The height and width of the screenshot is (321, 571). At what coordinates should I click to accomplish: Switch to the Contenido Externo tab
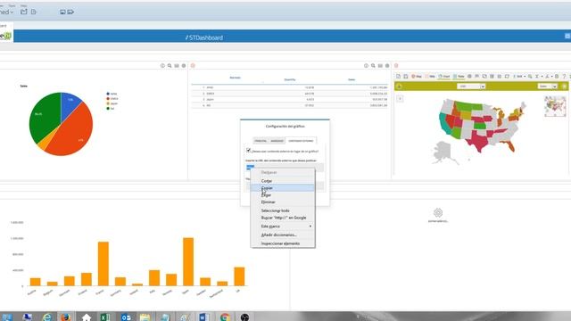[301, 141]
